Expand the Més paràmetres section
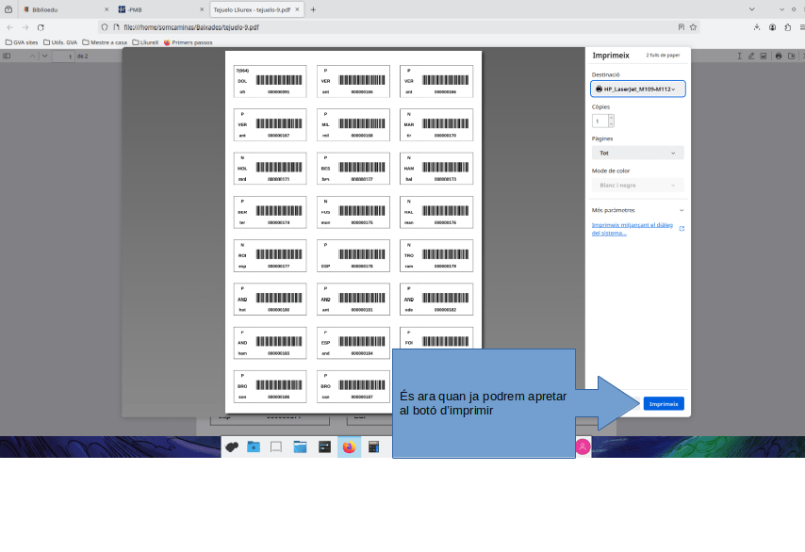 pos(637,210)
